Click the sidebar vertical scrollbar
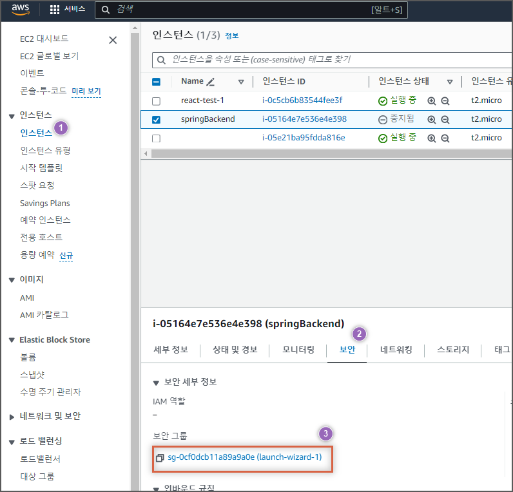The width and height of the screenshot is (513, 492). pos(135,261)
